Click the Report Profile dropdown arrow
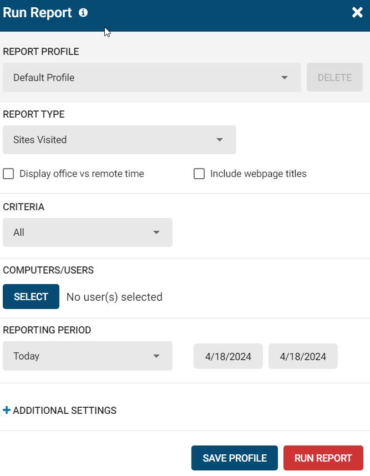 point(284,78)
